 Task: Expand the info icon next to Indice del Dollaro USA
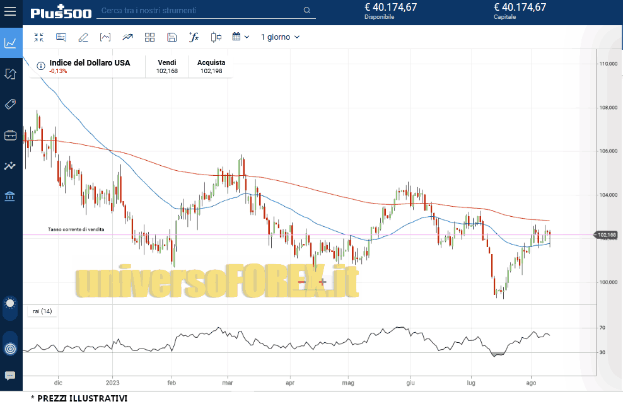click(x=40, y=66)
